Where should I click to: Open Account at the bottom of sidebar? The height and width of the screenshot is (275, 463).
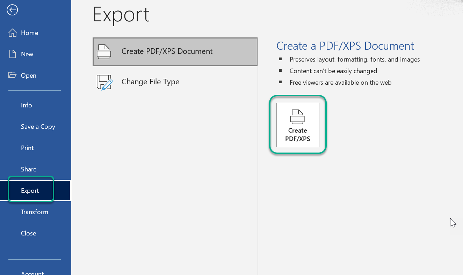click(32, 273)
